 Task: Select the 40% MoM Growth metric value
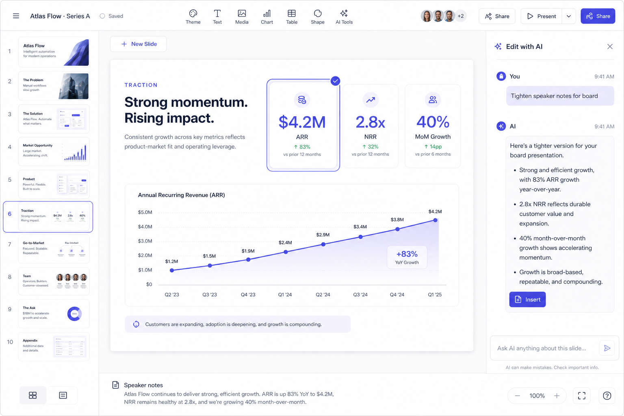click(433, 122)
